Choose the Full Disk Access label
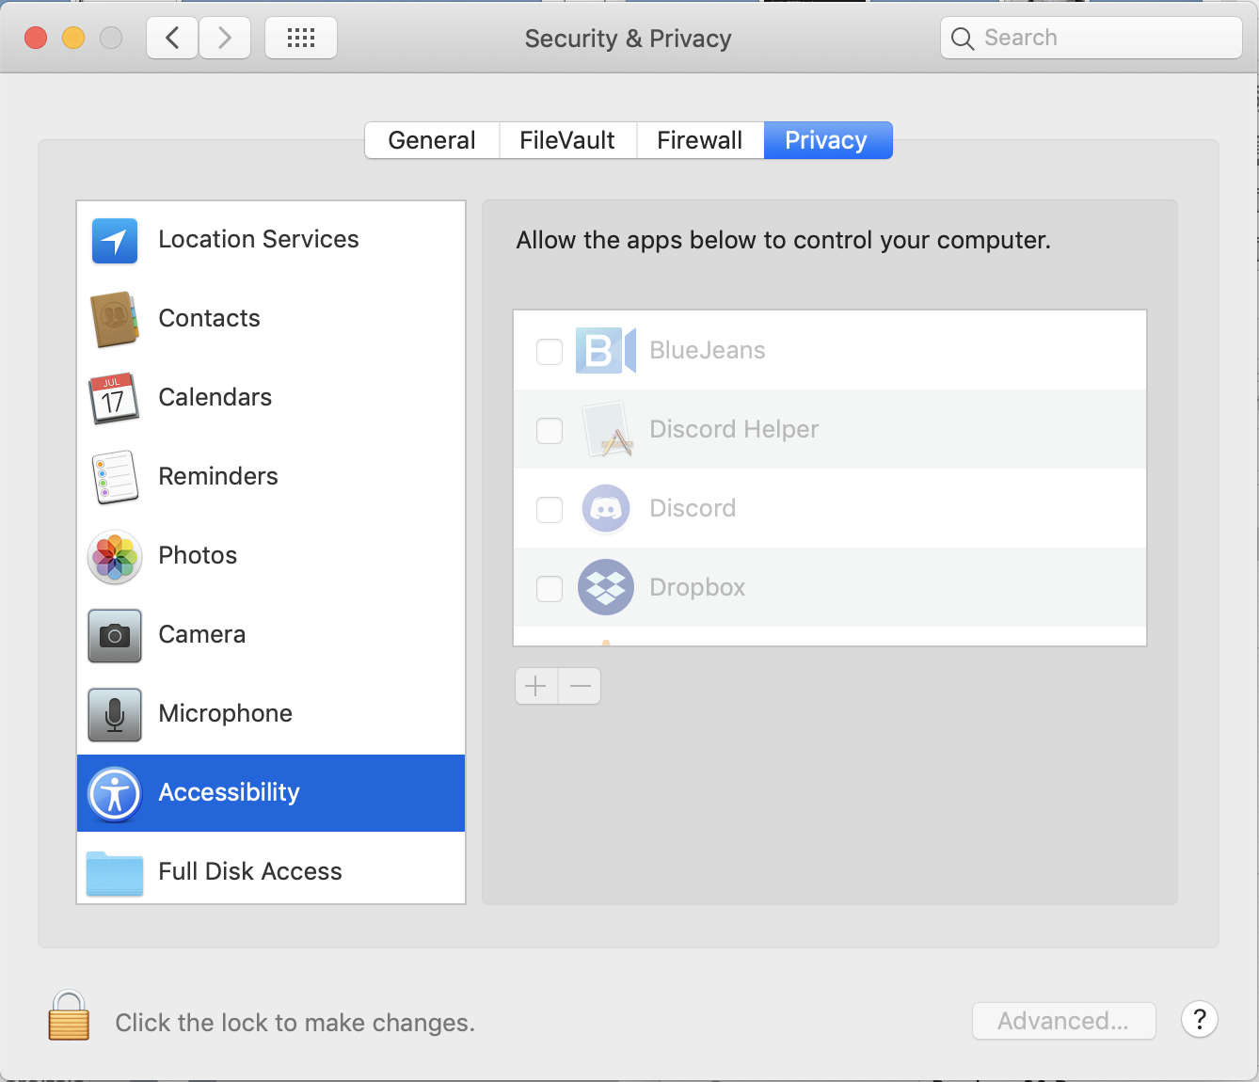 click(x=250, y=871)
